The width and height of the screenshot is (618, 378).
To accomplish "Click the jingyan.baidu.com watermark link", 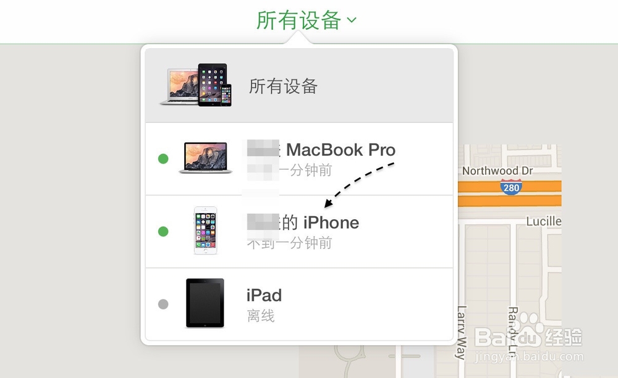I will point(529,357).
